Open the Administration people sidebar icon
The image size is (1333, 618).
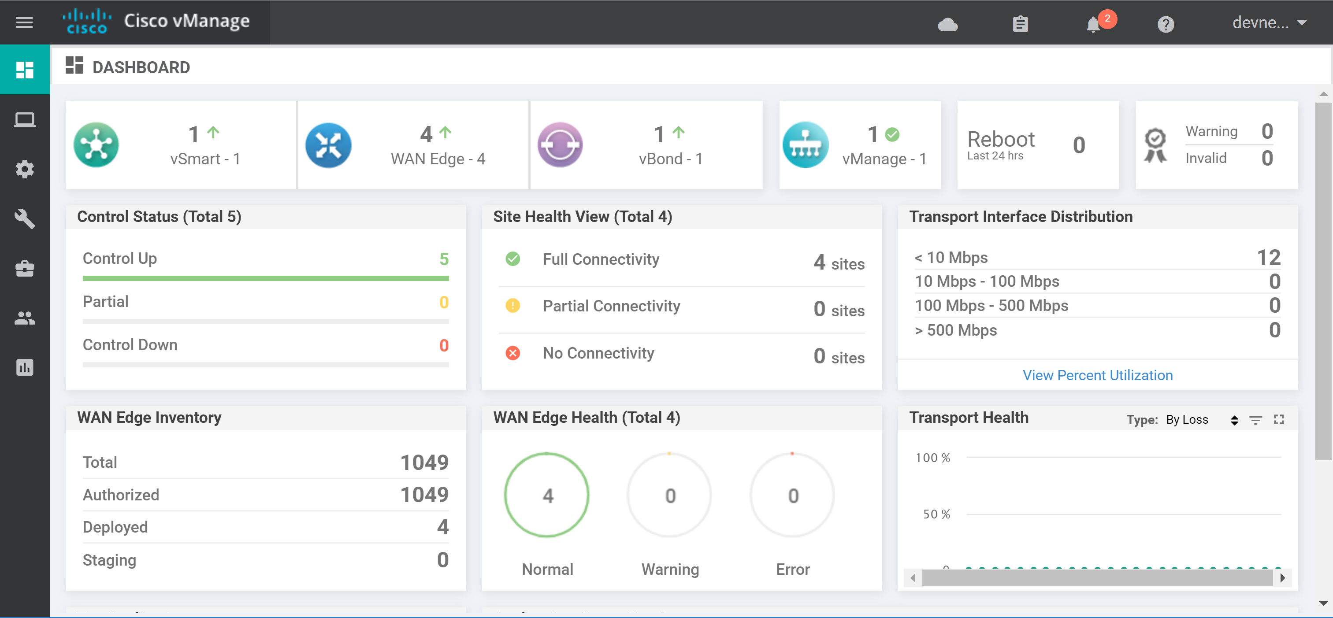pos(25,318)
